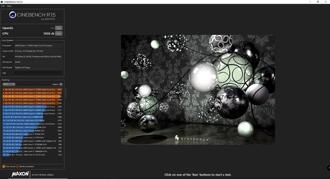Select row 8 Ryzen 5 1600 at 3.90 GHz
The image size is (330, 179).
[32, 113]
